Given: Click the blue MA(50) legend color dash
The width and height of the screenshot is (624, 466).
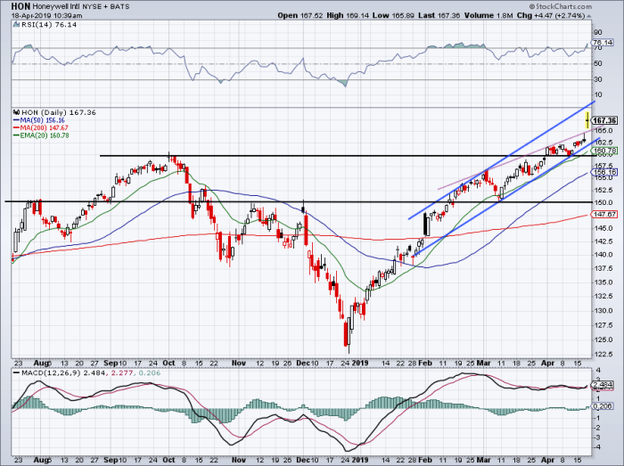Looking at the screenshot, I should point(16,120).
